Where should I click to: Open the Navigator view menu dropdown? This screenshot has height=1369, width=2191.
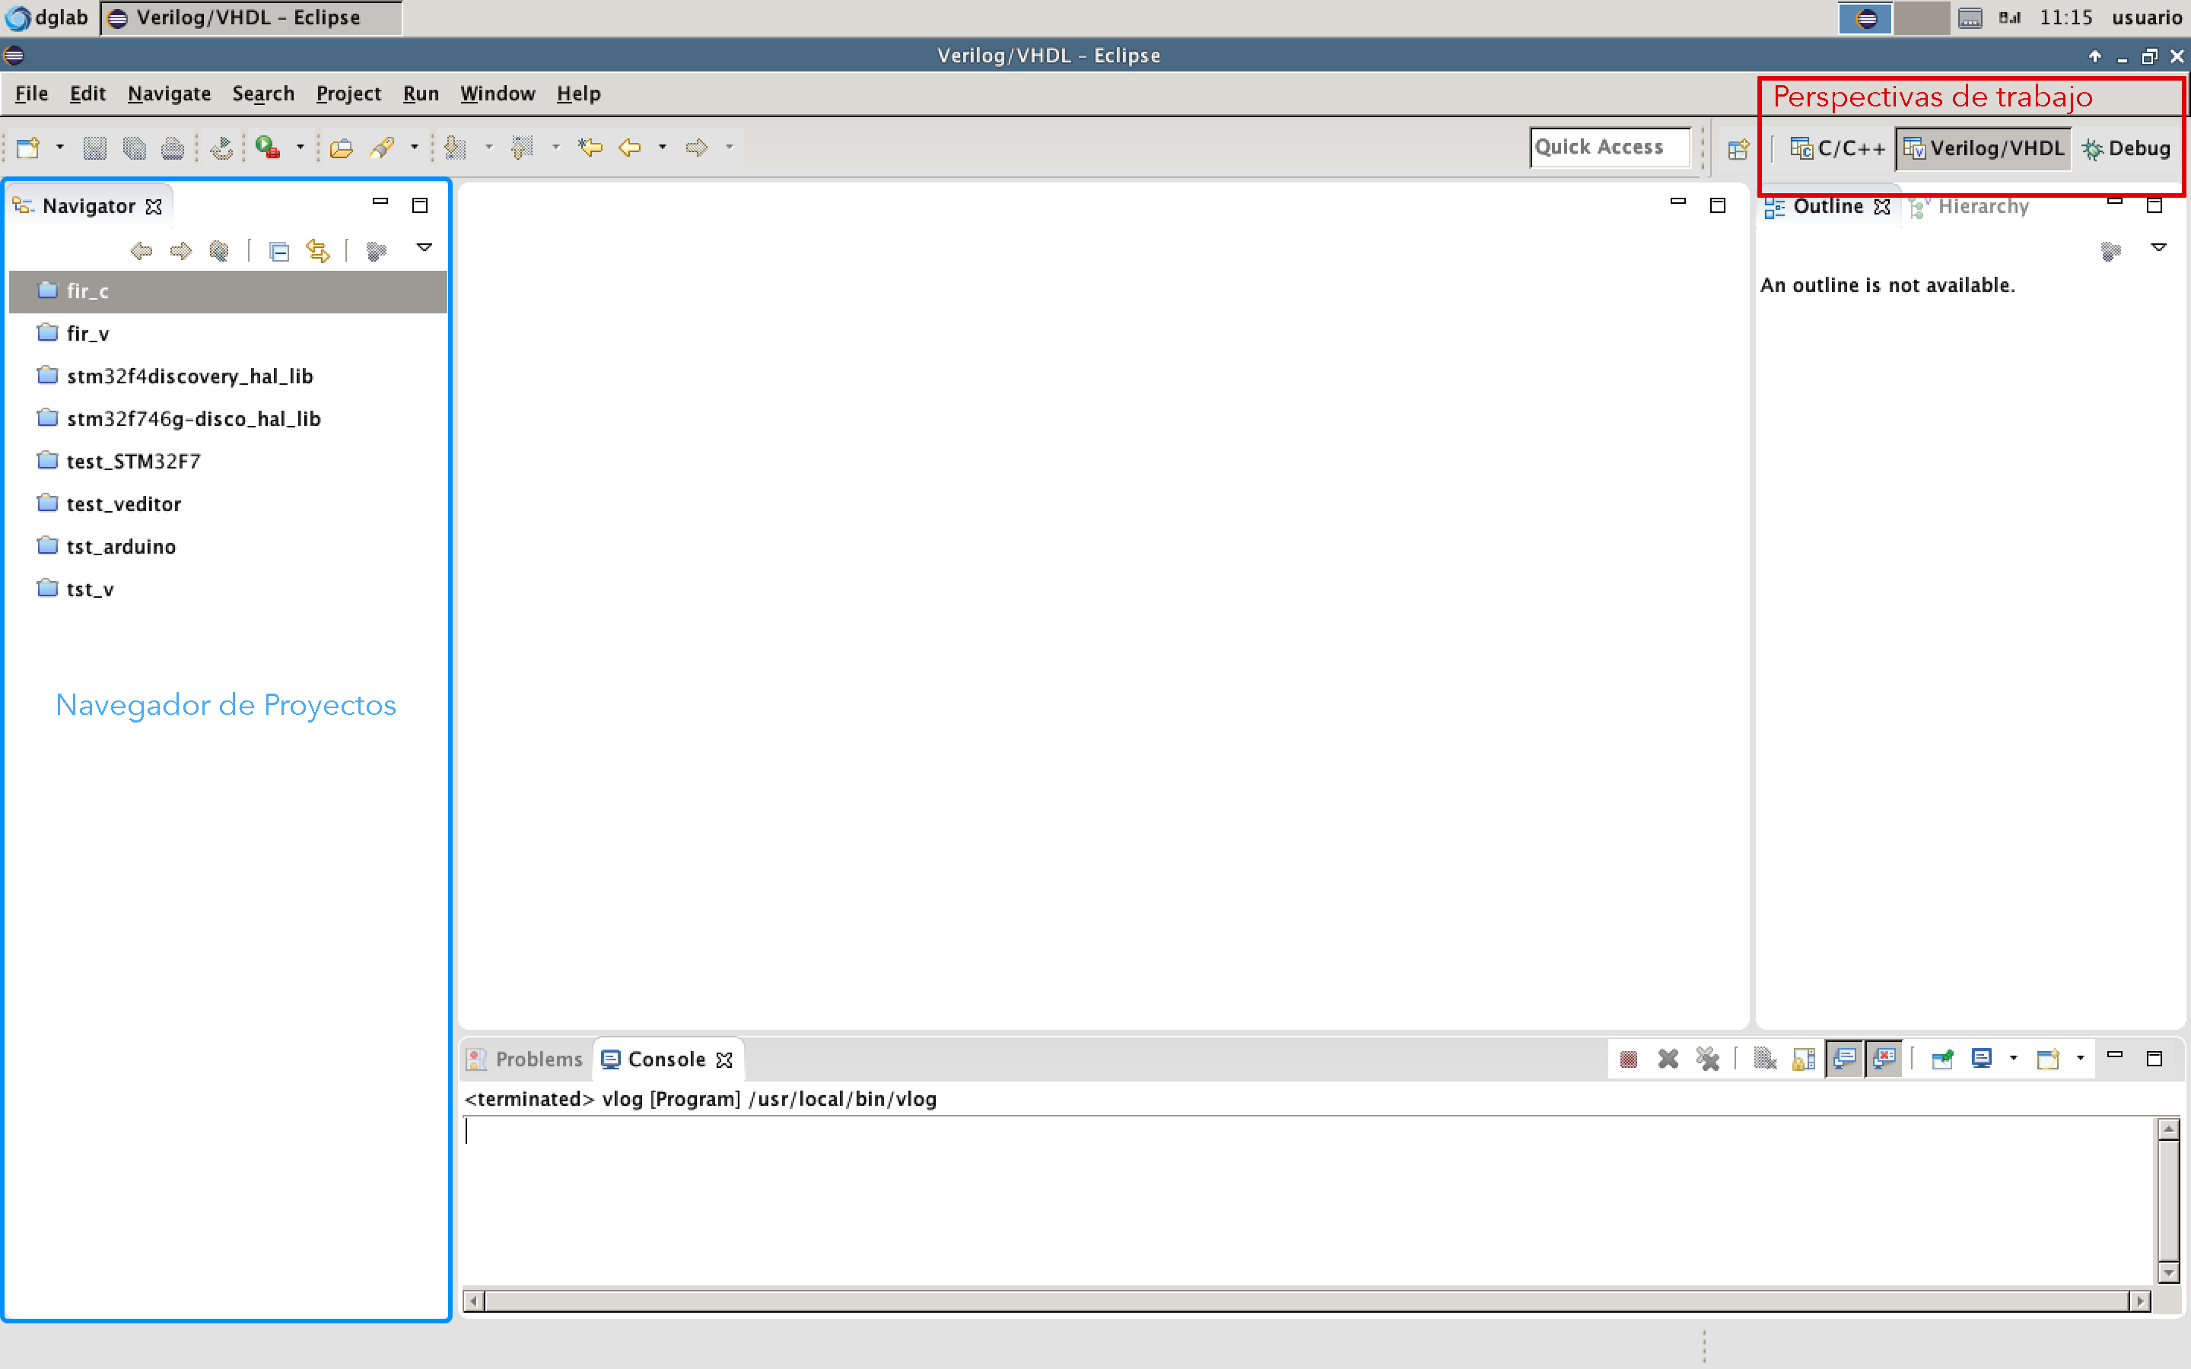coord(424,248)
